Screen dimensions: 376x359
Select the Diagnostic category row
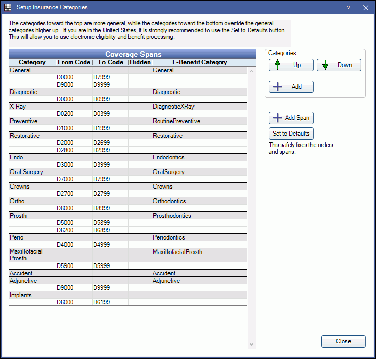128,92
